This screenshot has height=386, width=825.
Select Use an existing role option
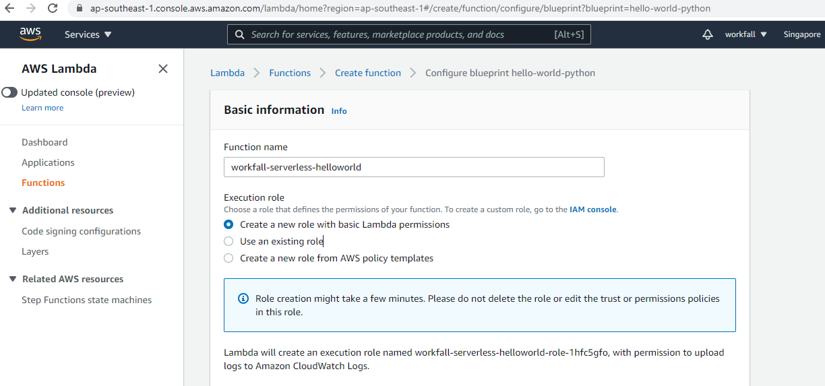[228, 241]
